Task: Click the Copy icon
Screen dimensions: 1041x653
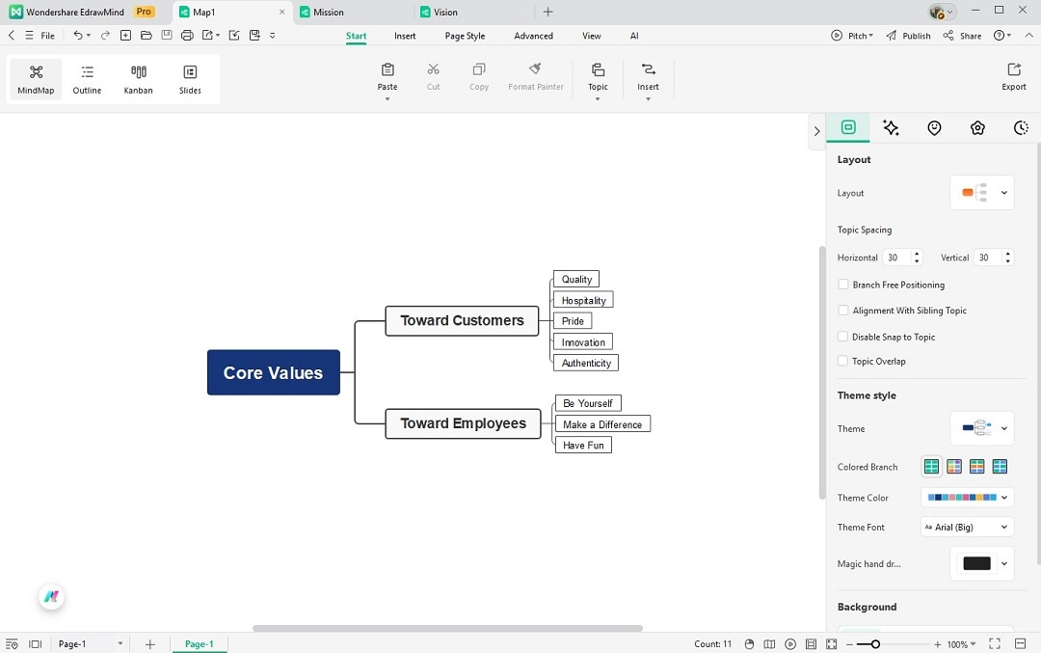Action: coord(479,69)
